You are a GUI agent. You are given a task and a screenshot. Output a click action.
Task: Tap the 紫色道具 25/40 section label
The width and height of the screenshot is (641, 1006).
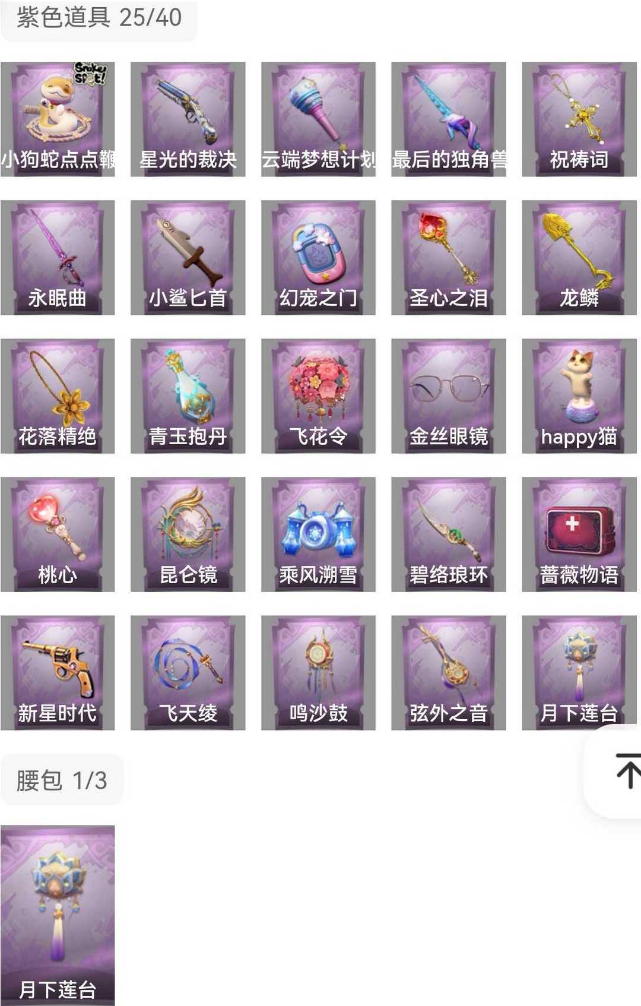[99, 17]
